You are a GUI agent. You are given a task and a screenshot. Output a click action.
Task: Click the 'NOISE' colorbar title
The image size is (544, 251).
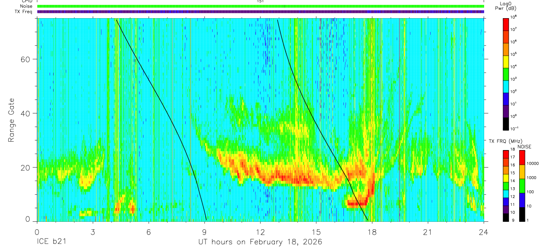click(x=524, y=146)
